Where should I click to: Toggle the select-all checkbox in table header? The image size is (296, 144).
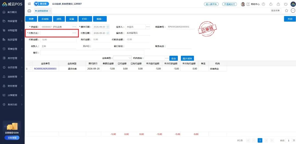(31, 64)
